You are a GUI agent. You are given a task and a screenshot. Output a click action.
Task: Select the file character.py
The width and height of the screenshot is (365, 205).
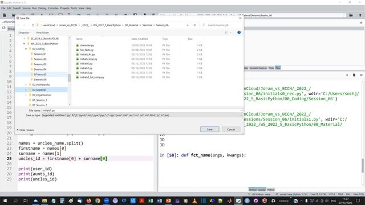(x=87, y=46)
